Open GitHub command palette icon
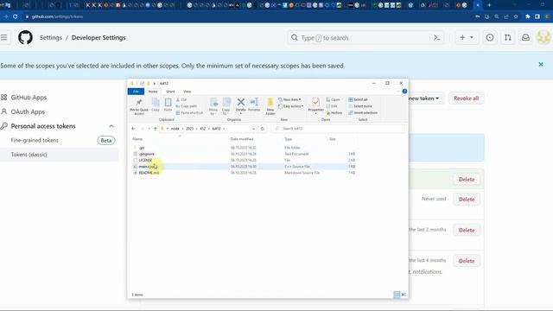The height and width of the screenshot is (311, 553). pyautogui.click(x=437, y=37)
